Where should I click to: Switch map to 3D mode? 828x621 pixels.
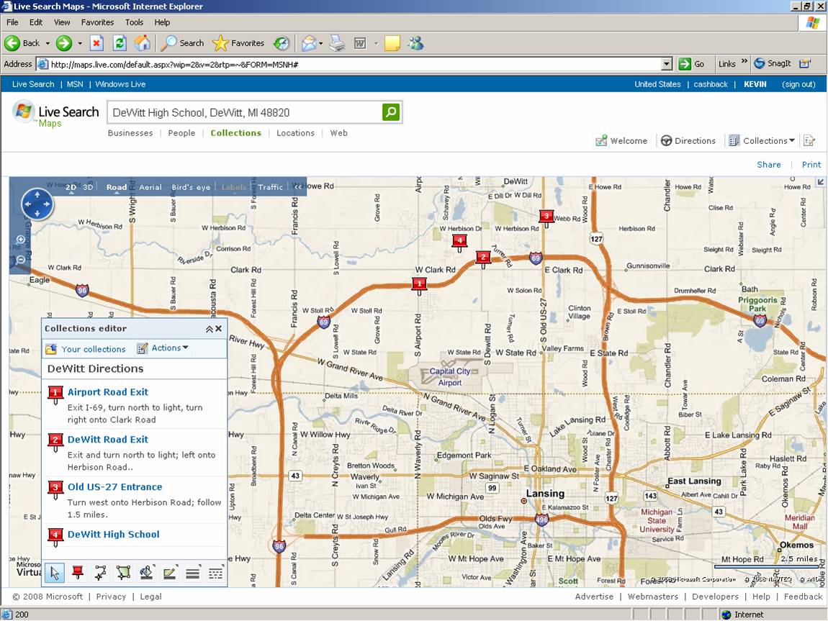coord(88,187)
